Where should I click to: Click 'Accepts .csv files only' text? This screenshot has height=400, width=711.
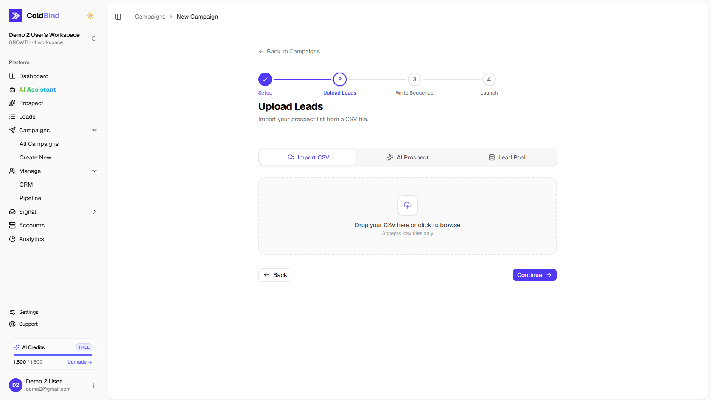click(x=408, y=233)
